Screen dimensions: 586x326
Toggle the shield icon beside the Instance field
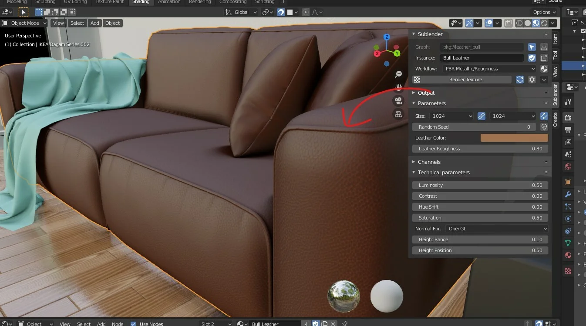tap(532, 57)
